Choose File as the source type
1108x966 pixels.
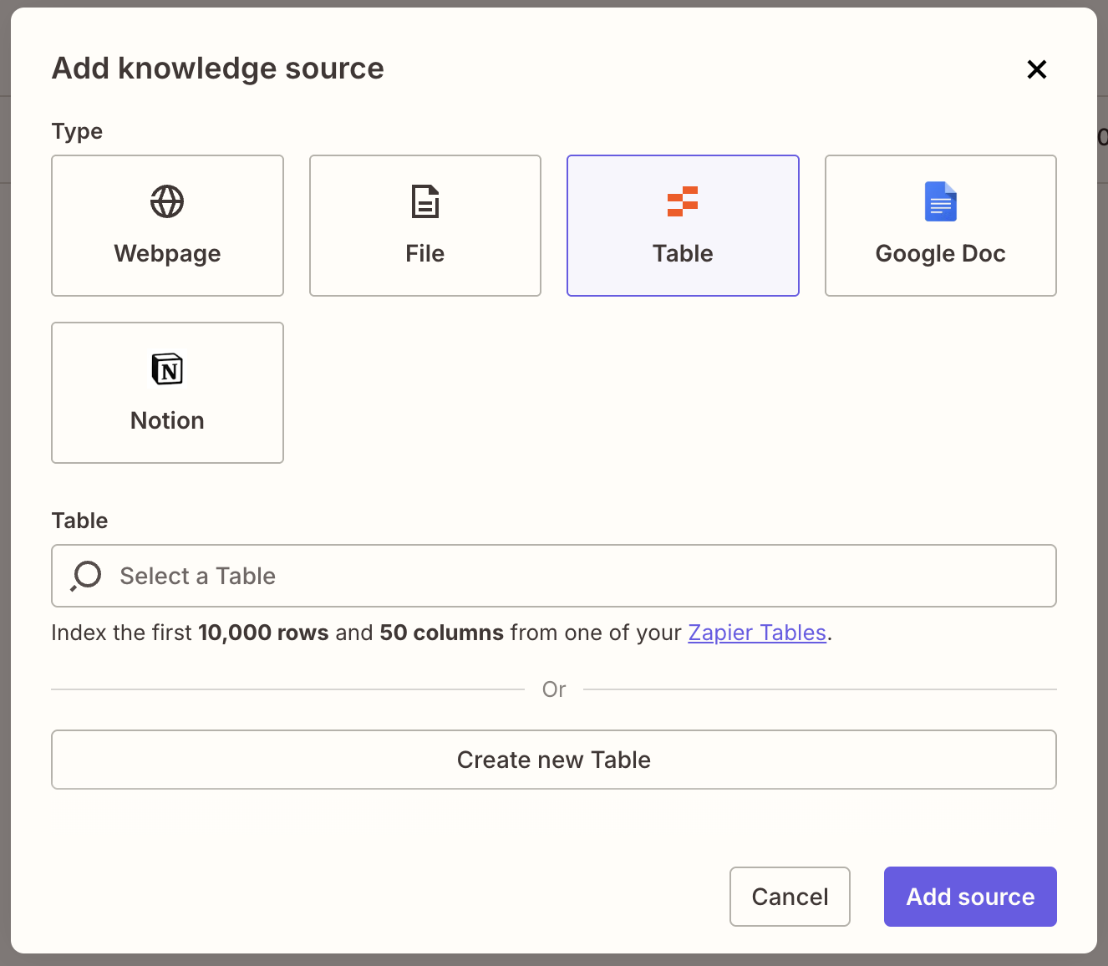click(x=424, y=226)
